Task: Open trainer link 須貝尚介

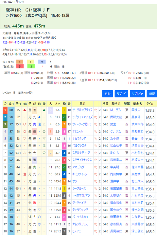Action: point(137,146)
